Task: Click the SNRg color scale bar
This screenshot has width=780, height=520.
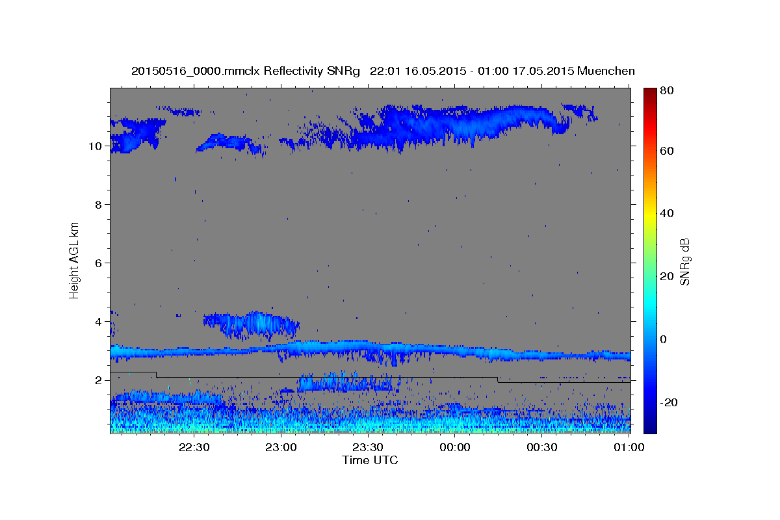Action: [650, 260]
